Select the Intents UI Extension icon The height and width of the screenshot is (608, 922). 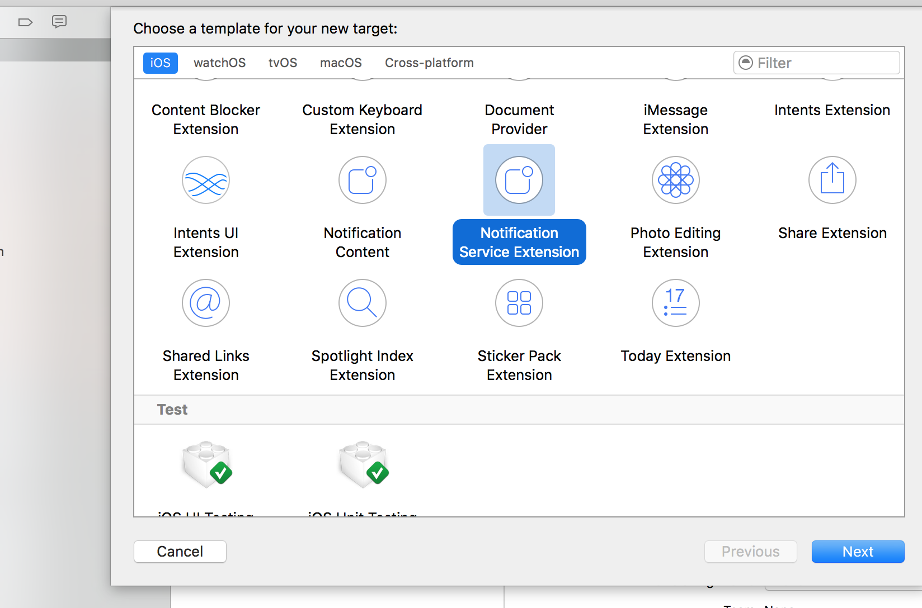pos(206,180)
